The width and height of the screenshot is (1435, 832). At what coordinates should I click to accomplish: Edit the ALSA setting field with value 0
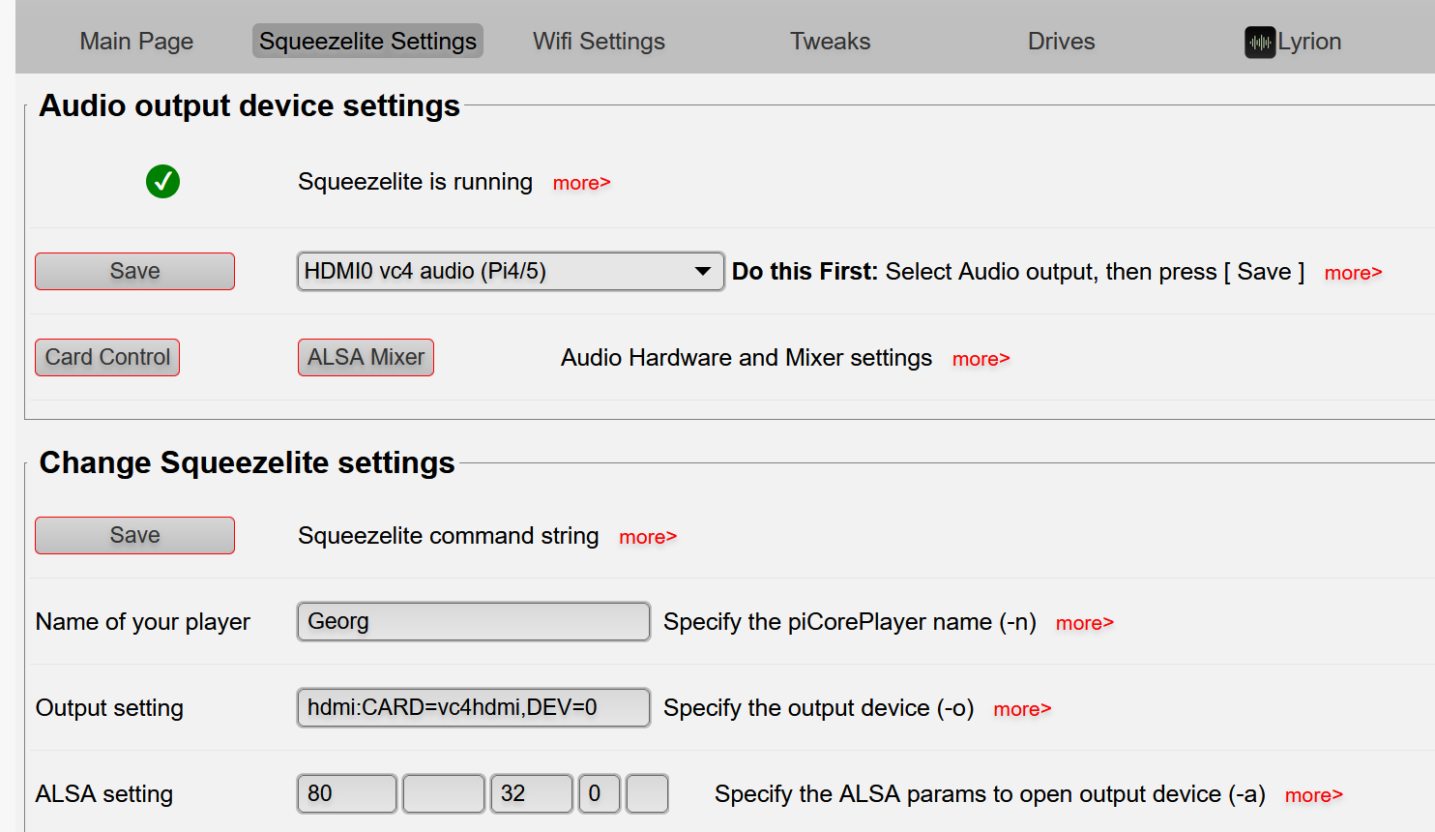pos(600,793)
